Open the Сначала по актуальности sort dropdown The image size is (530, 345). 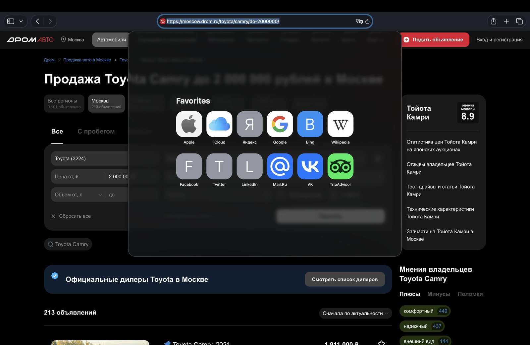[355, 313]
